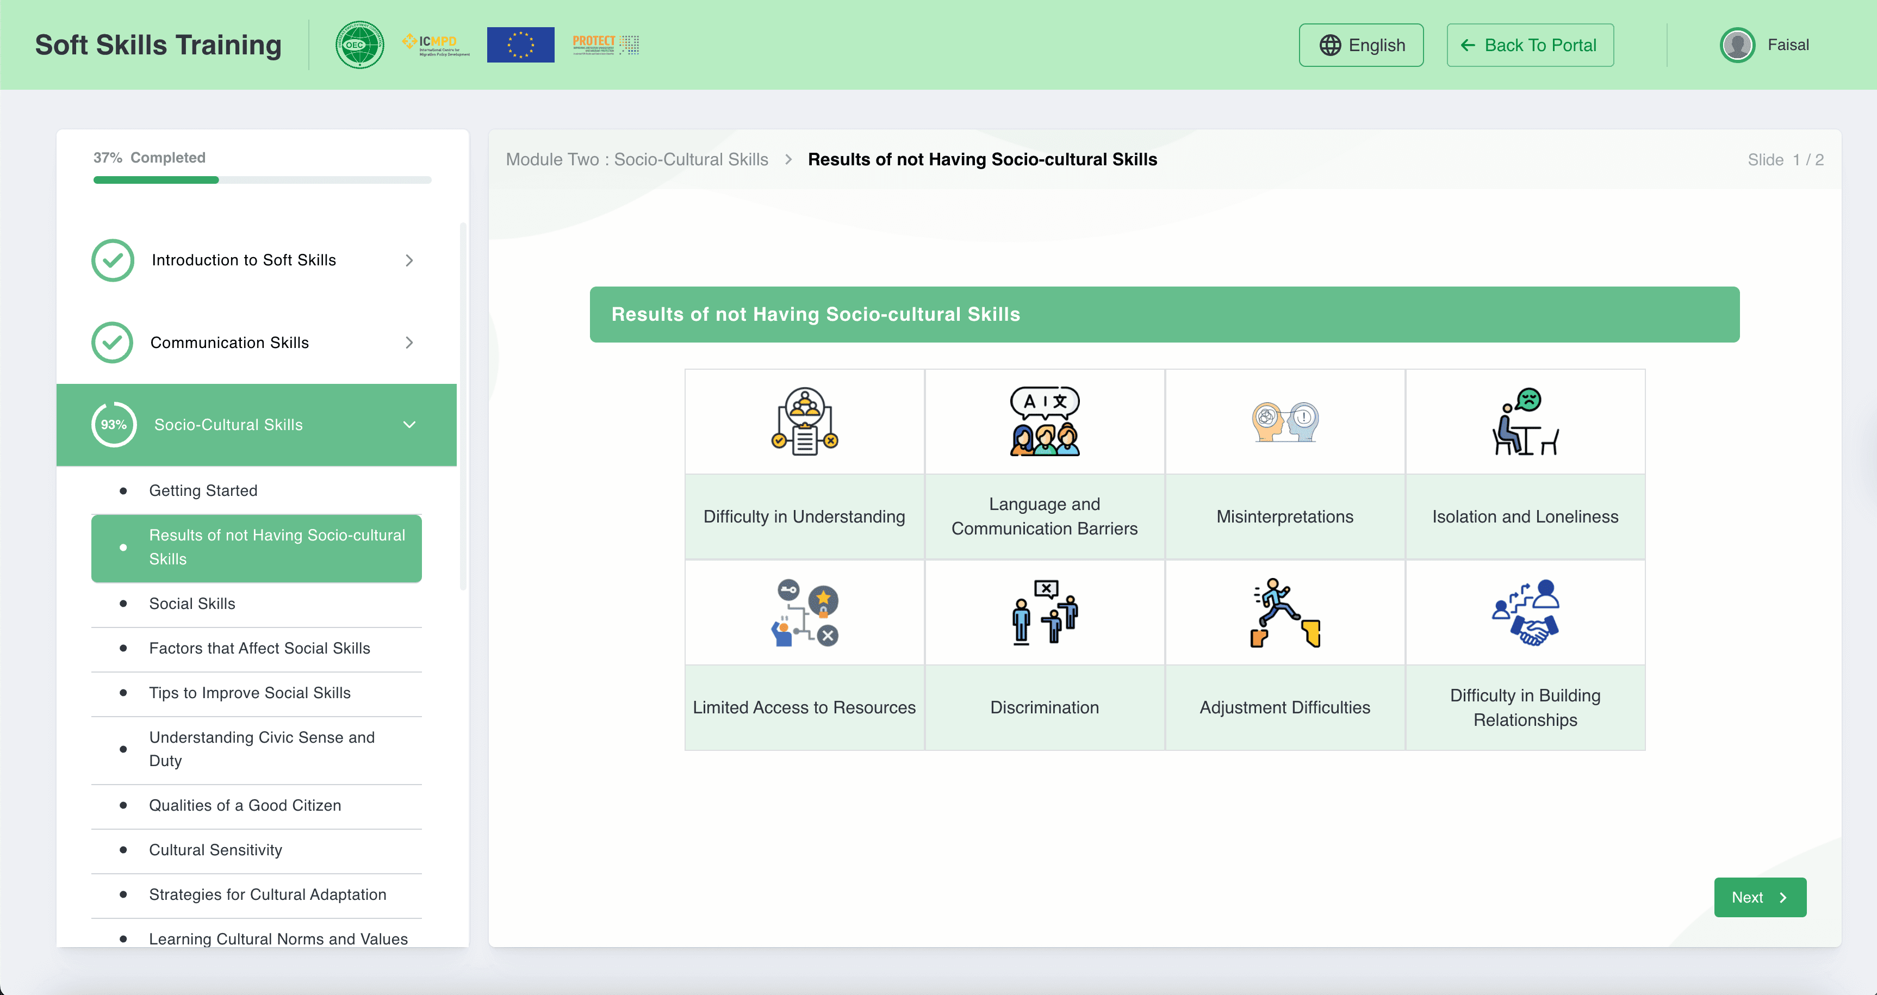Open the Module Two : Socio-Cultural Skills breadcrumb

pos(637,159)
